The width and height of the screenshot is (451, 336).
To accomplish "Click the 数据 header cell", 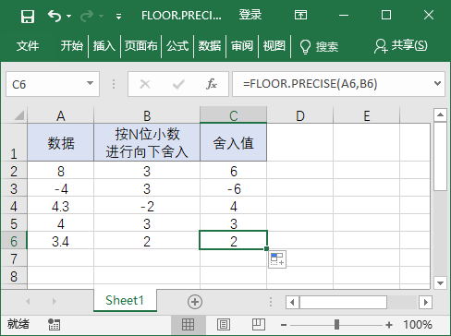I will coord(61,142).
